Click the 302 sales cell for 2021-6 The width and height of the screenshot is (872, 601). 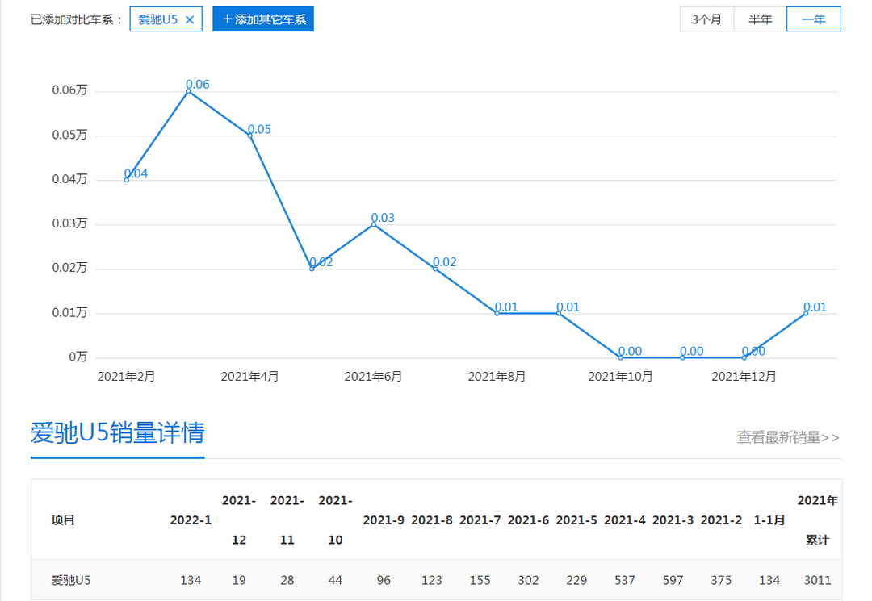528,581
